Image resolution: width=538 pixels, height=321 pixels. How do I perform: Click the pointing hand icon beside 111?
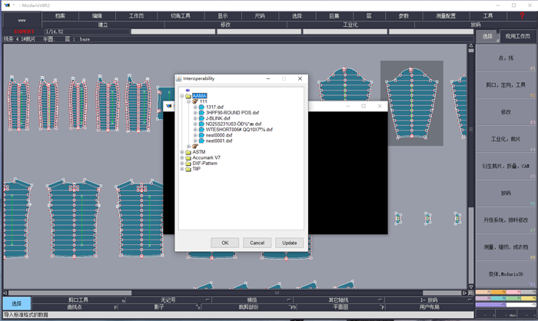point(195,101)
